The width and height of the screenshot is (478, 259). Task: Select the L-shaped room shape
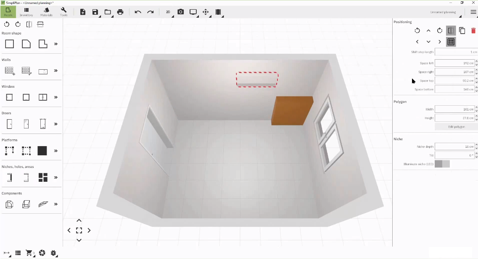pyautogui.click(x=43, y=44)
